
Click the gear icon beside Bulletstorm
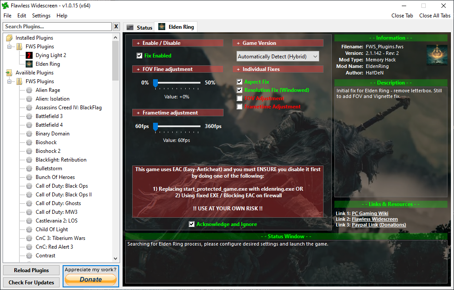(29, 169)
